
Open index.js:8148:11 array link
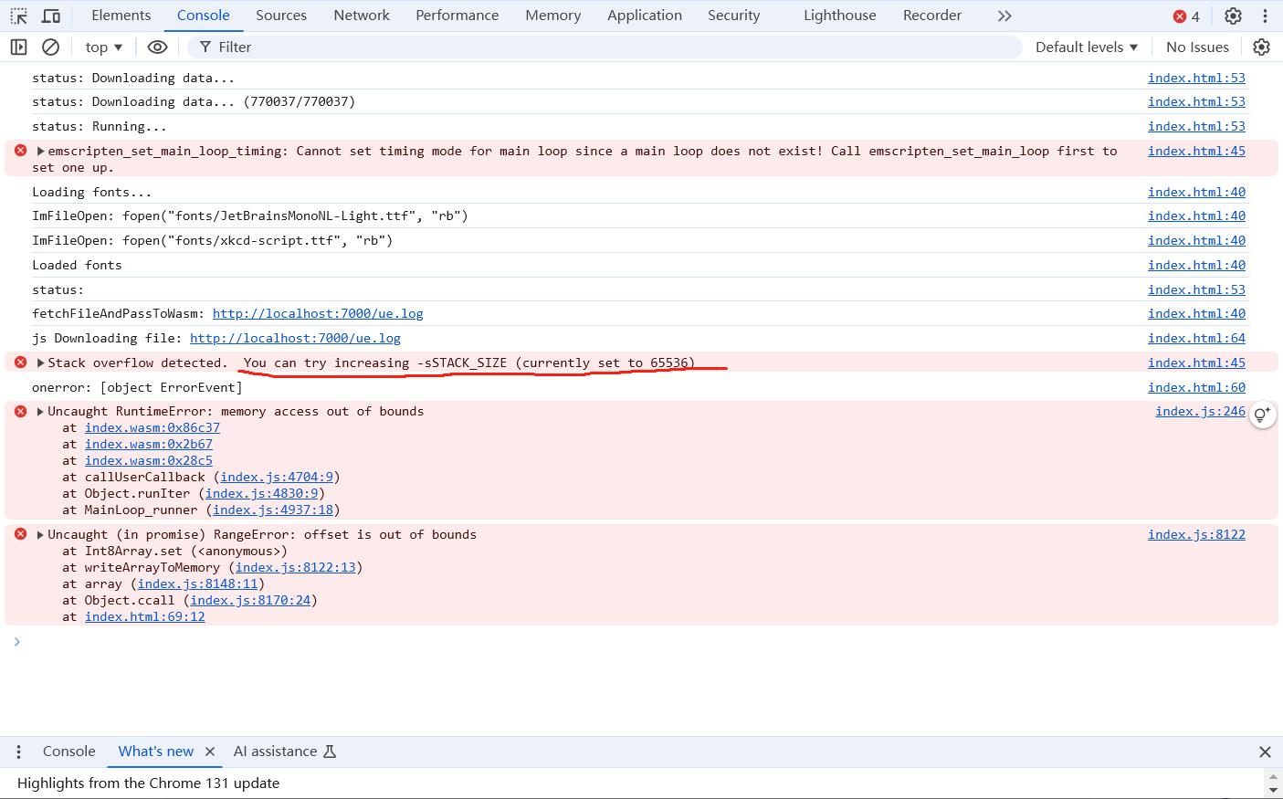pyautogui.click(x=197, y=583)
